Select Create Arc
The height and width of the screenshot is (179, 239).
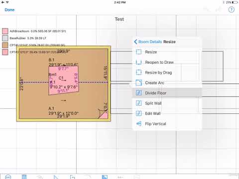(x=167, y=83)
